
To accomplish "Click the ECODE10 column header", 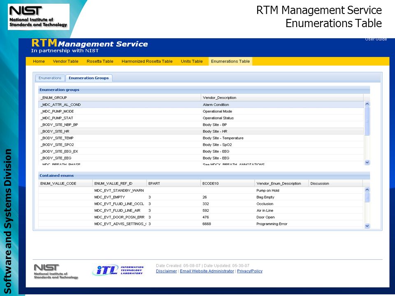I will point(228,183).
